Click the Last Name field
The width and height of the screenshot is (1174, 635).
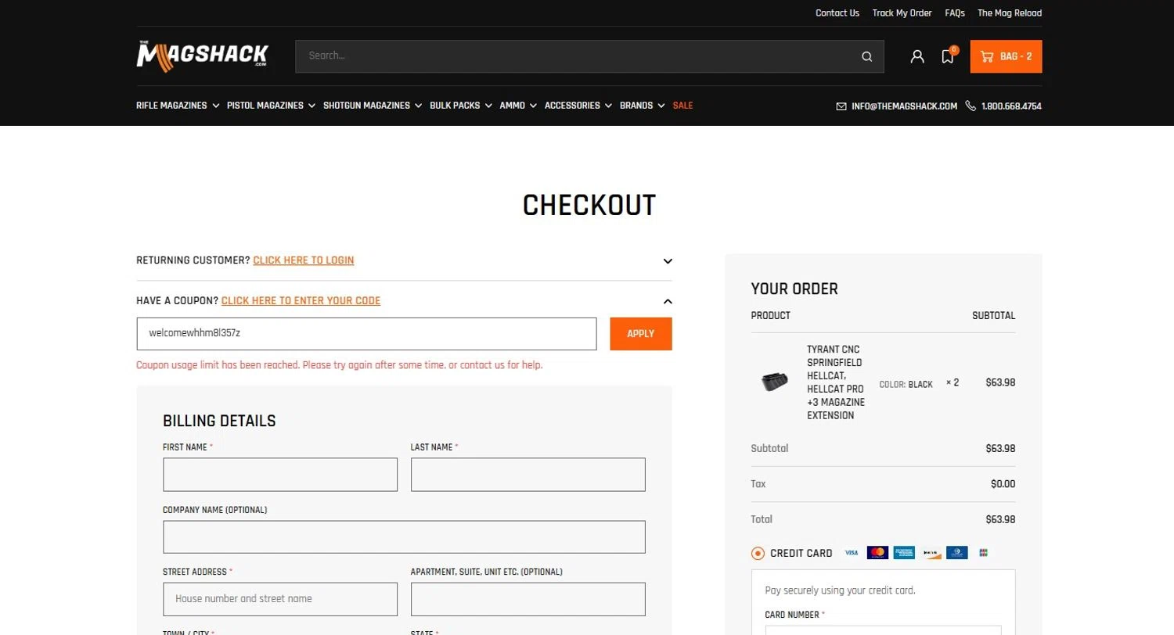click(x=528, y=475)
